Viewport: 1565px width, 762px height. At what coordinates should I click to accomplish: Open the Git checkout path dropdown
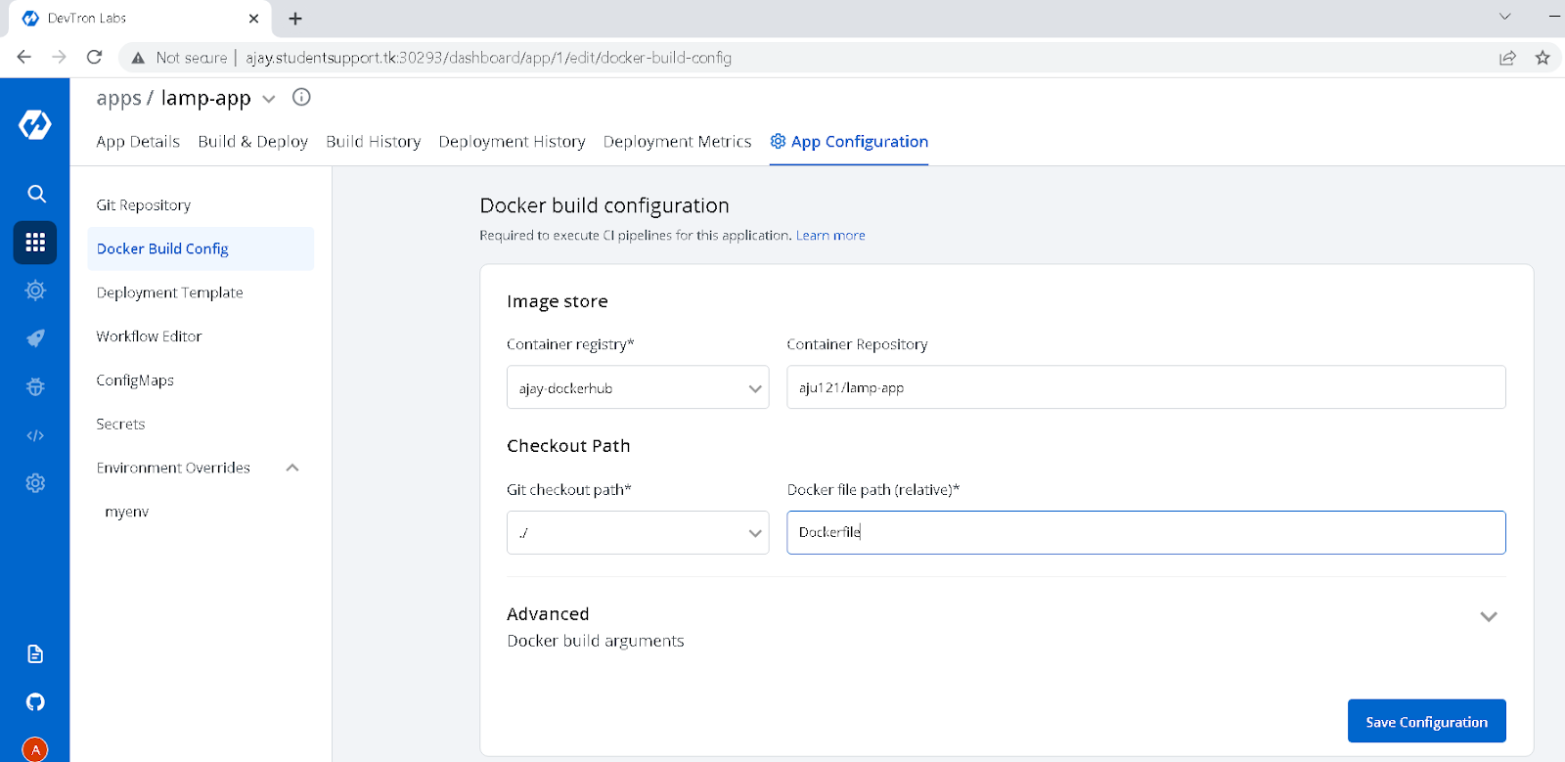[638, 532]
